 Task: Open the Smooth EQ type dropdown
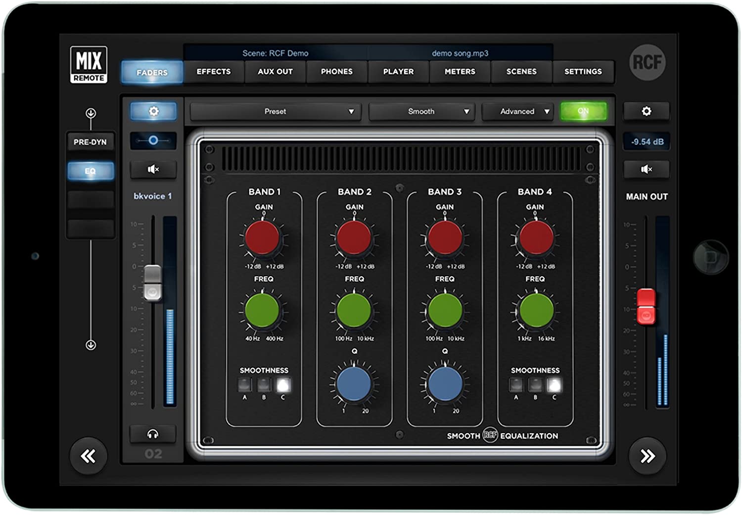pos(421,112)
